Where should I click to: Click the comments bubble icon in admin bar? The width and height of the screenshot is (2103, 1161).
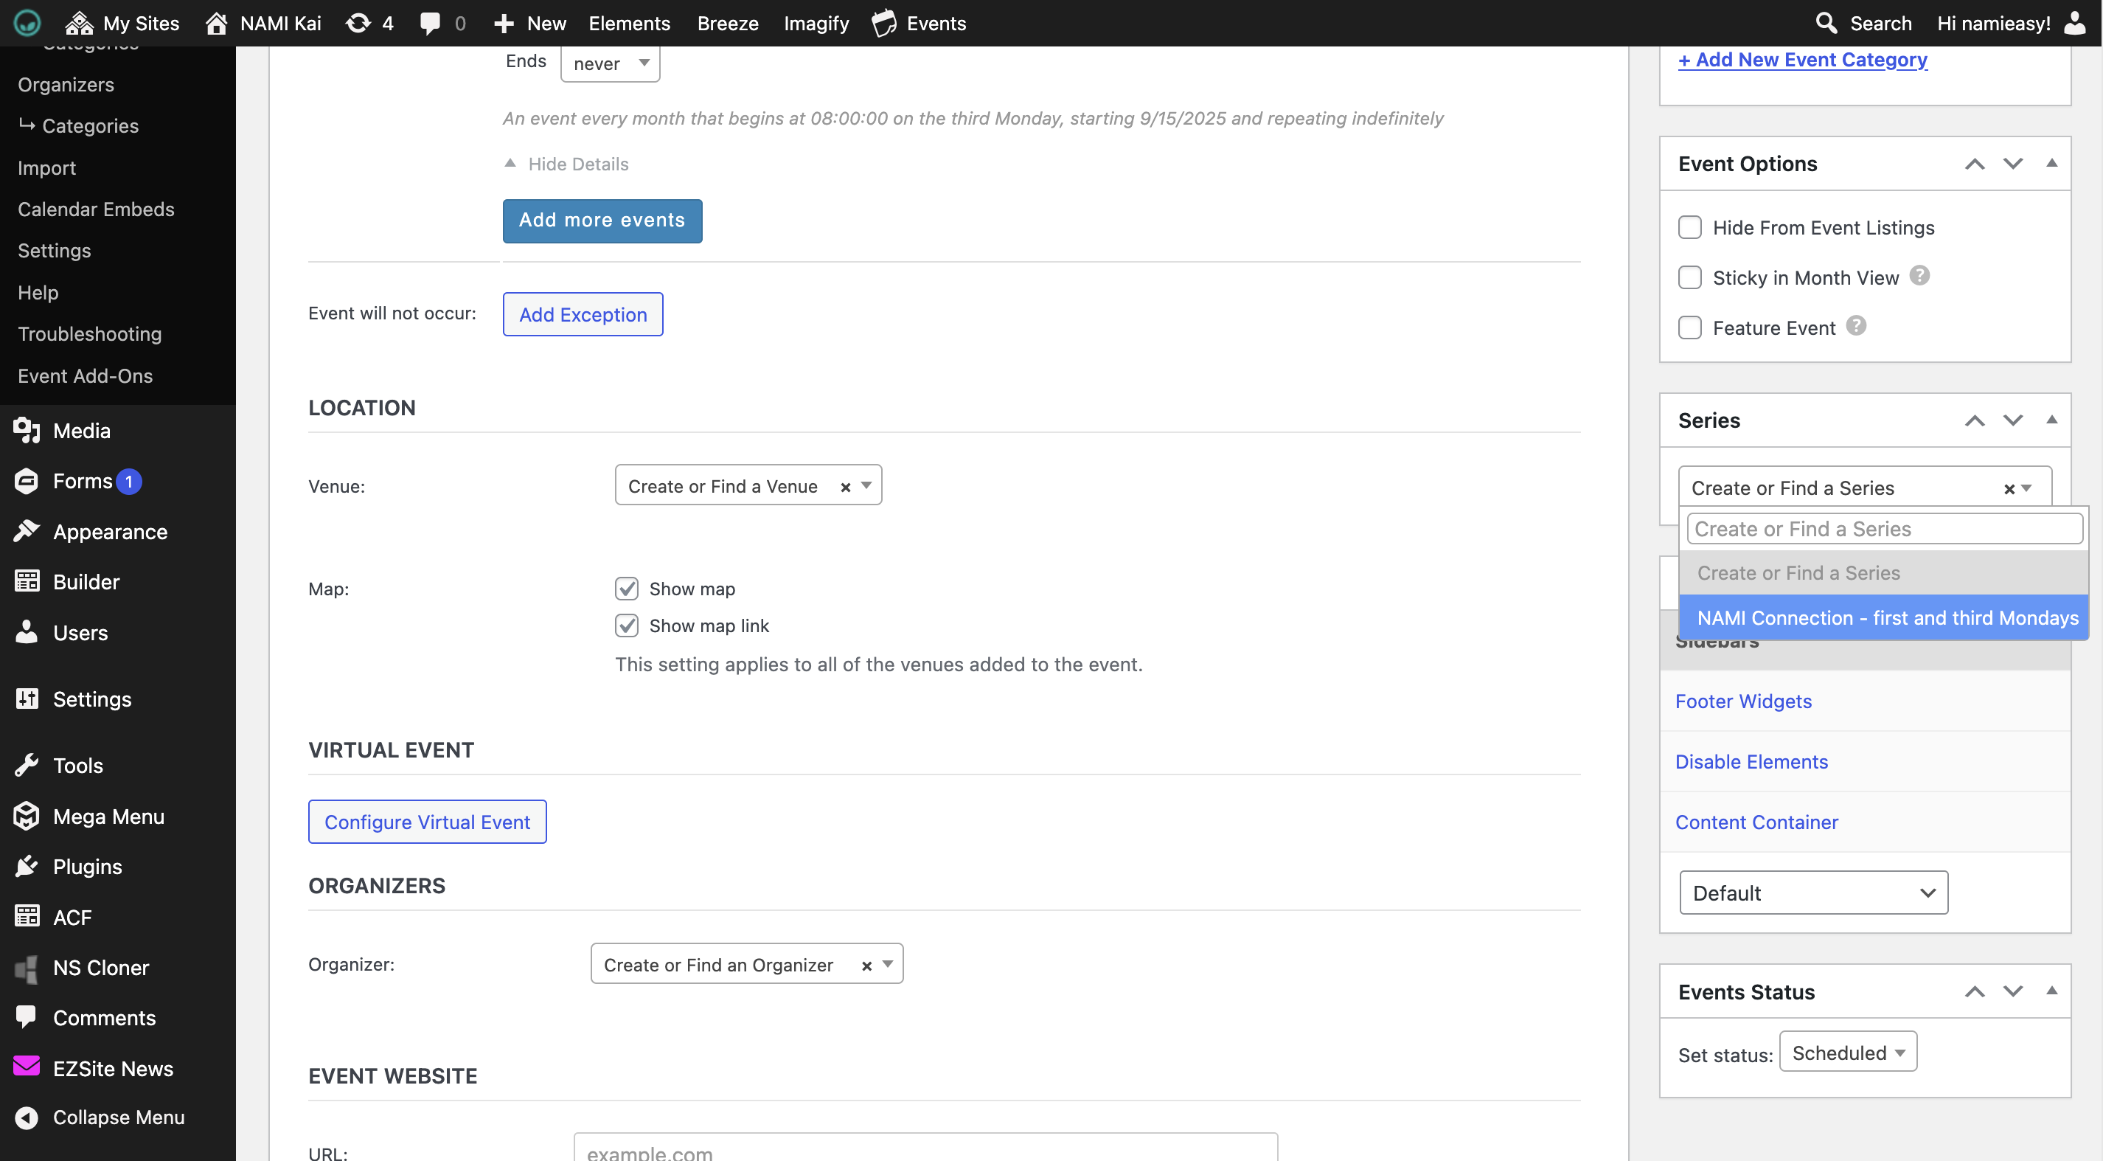(429, 23)
